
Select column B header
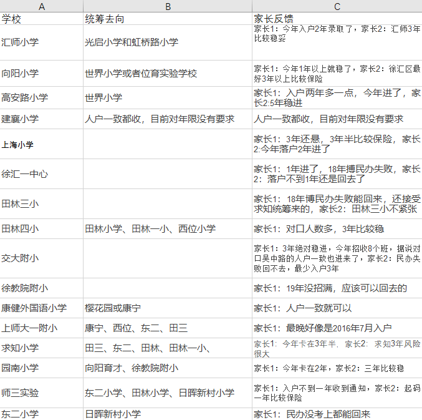pos(168,6)
